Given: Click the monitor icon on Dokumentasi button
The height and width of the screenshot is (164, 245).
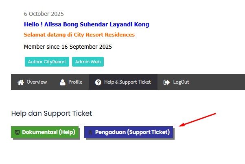Looking at the screenshot, I should (x=17, y=132).
